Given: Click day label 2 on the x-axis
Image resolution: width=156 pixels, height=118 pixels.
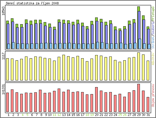Looking at the screenshot, I should pos(13,115).
